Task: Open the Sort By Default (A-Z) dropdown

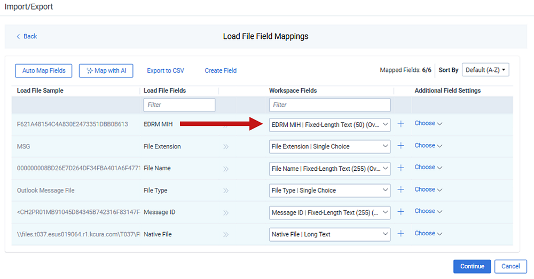Action: [x=485, y=70]
